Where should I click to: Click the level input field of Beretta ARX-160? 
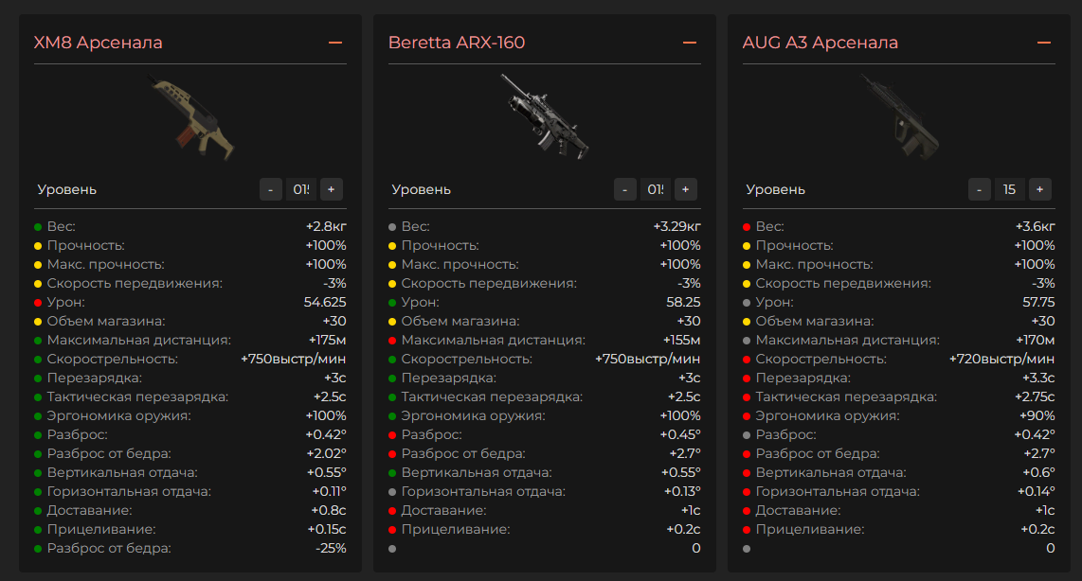point(656,189)
